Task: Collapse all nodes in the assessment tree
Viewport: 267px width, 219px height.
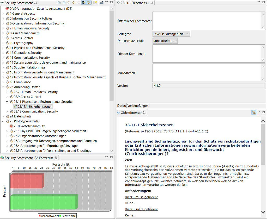Action: pos(64,3)
